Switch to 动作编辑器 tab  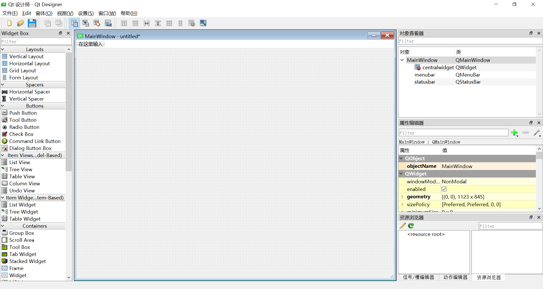pos(455,277)
